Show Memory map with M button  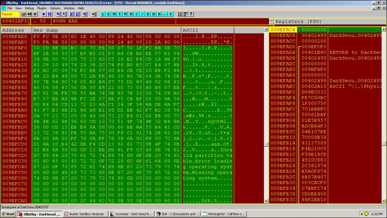click(114, 14)
